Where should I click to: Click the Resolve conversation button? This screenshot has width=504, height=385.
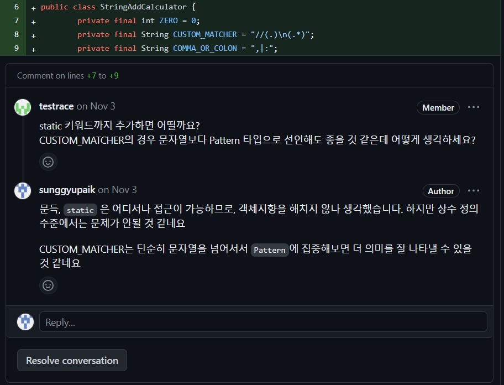(72, 360)
